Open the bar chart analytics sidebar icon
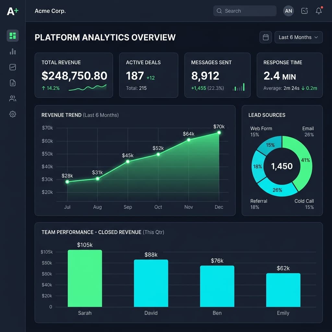The width and height of the screenshot is (332, 332). pyautogui.click(x=13, y=52)
